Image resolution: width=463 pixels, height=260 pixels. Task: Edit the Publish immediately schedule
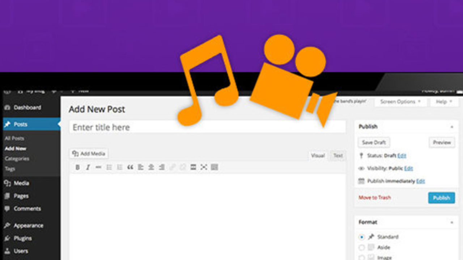coord(421,181)
